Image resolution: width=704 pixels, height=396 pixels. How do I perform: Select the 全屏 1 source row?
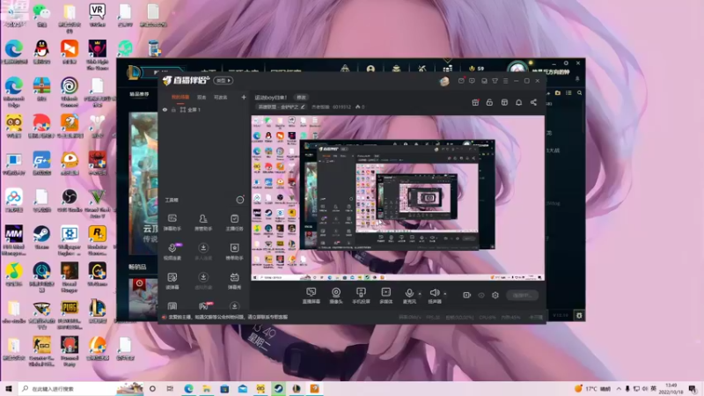coord(203,109)
